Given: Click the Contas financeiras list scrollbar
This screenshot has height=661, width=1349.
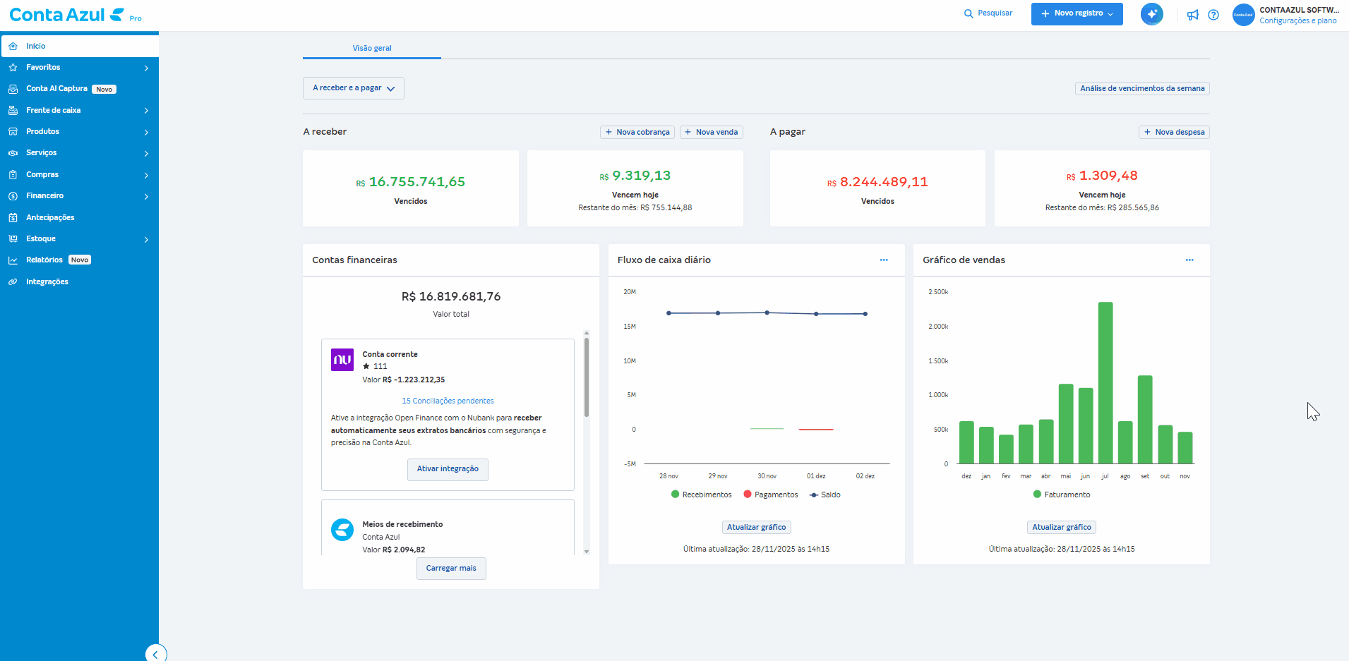Looking at the screenshot, I should coord(587,377).
